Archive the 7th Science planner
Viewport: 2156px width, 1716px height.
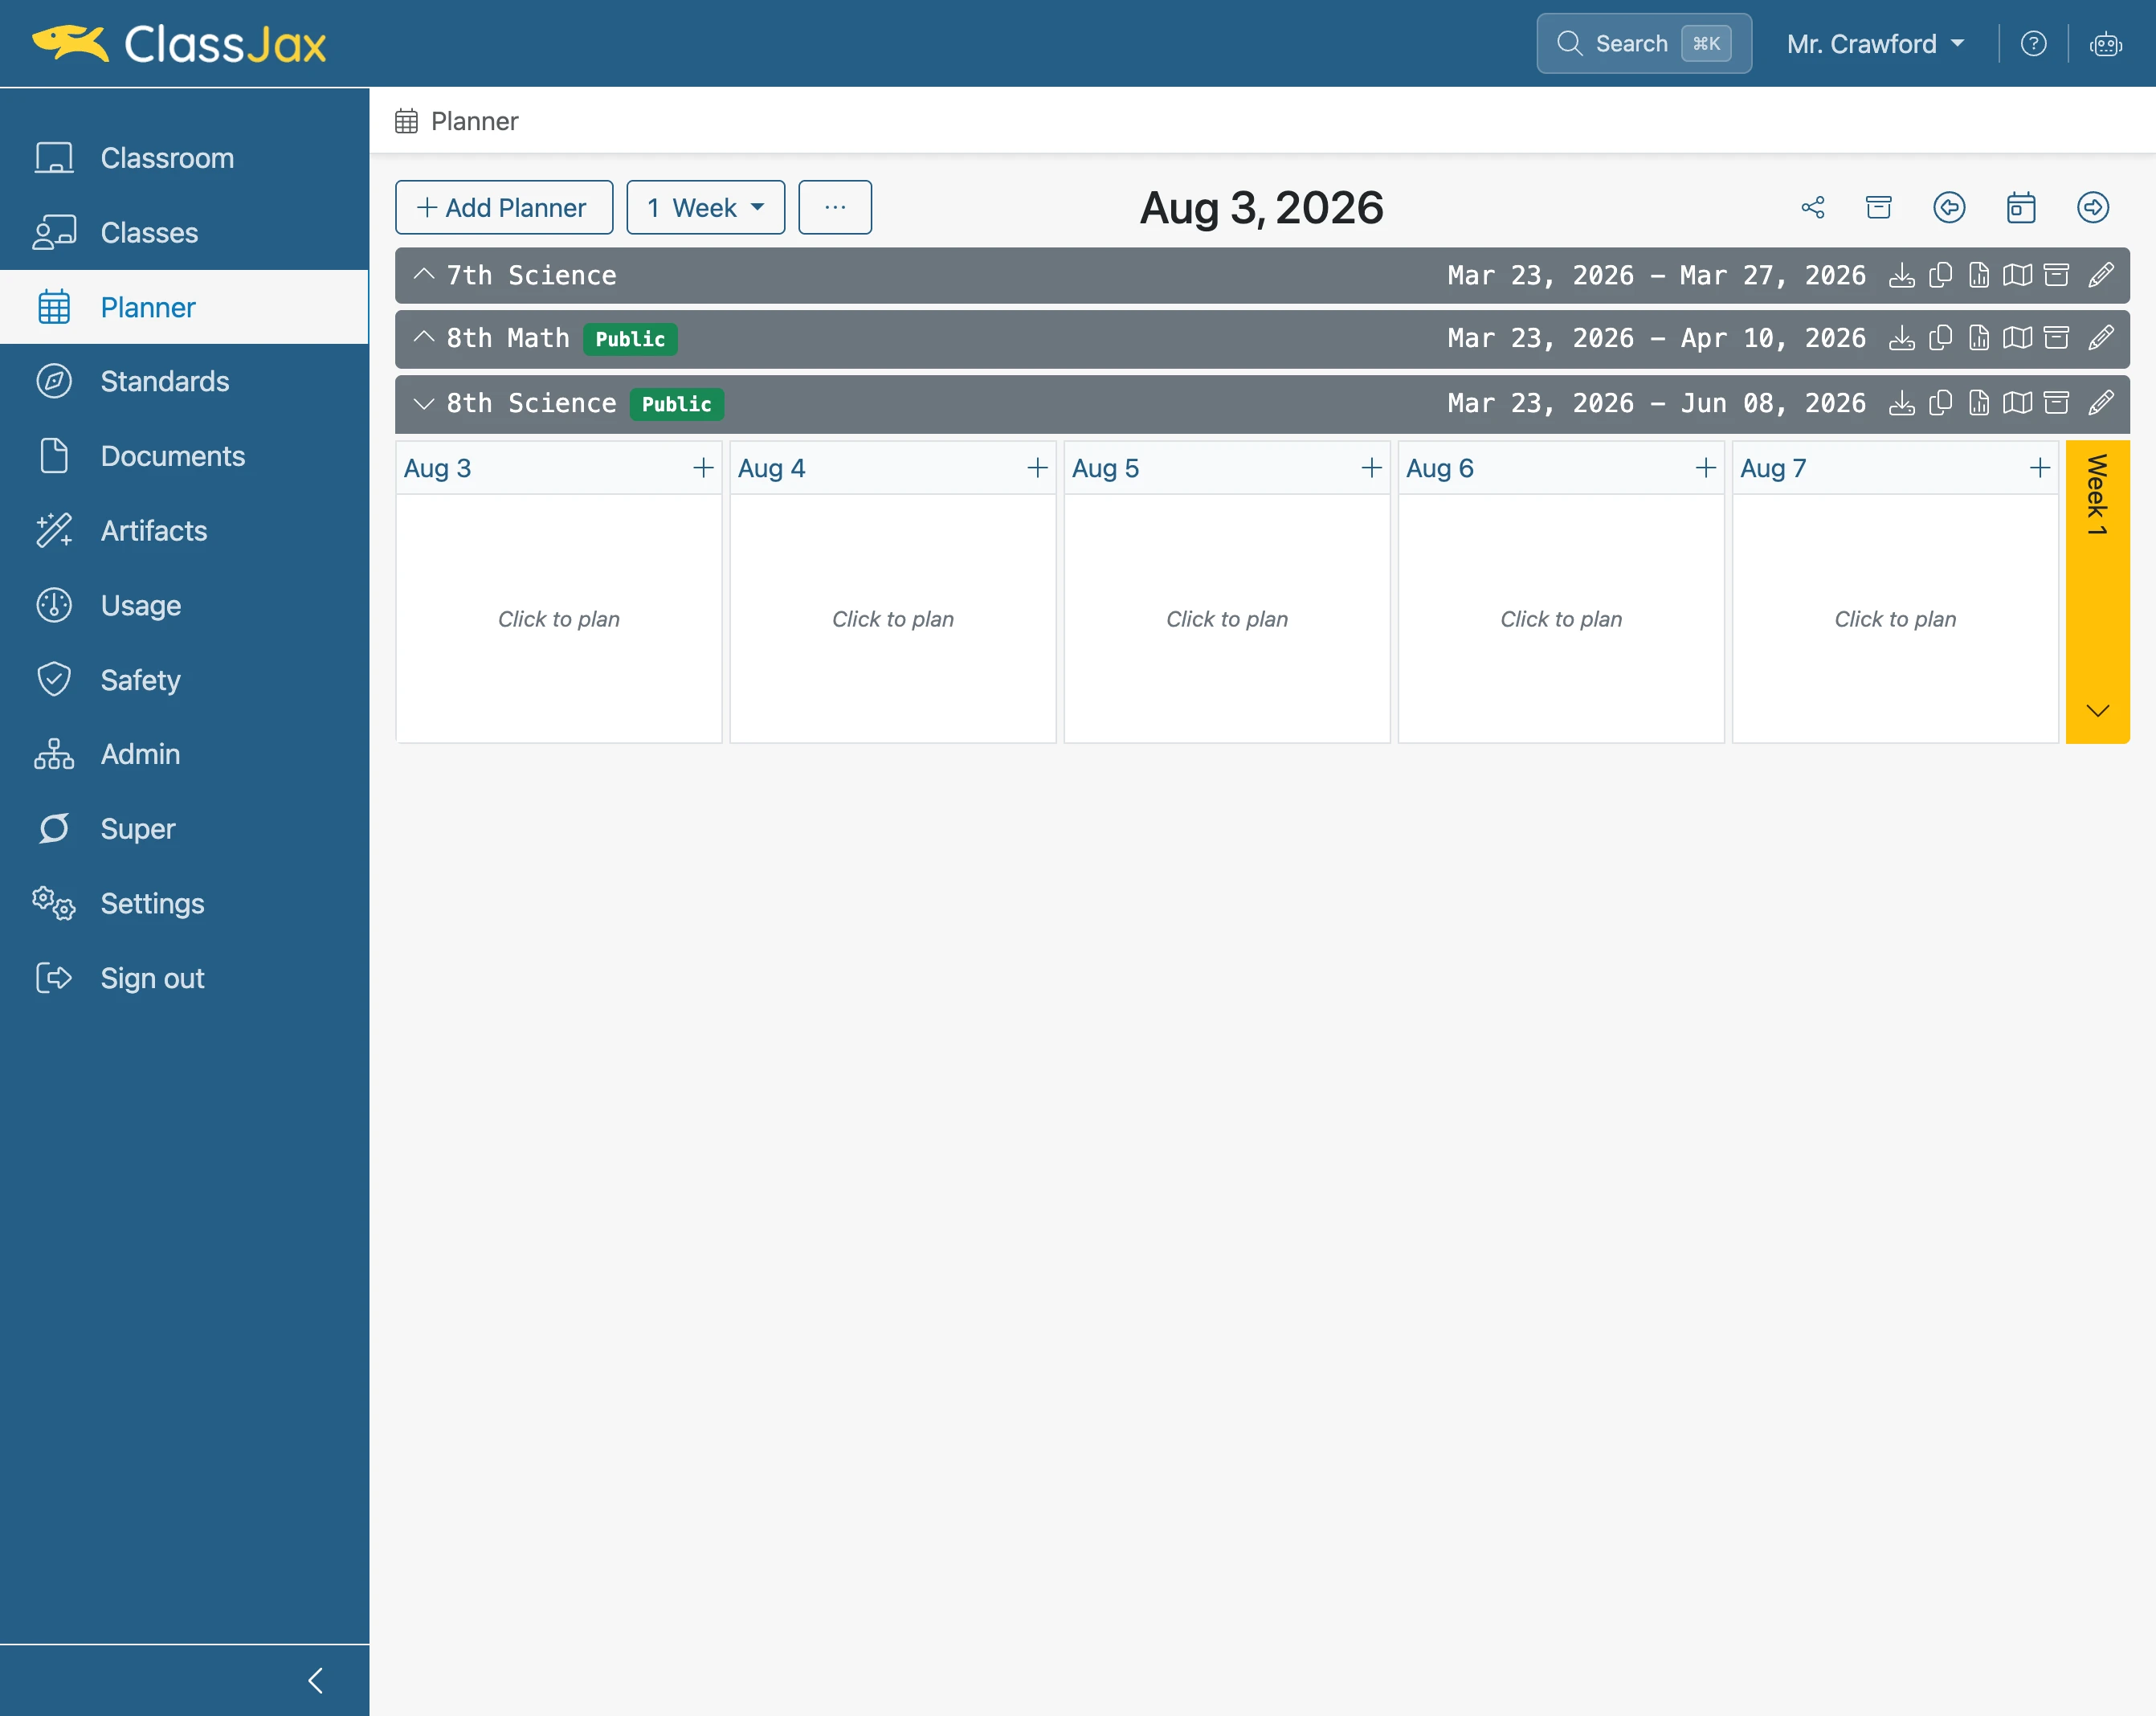tap(2056, 275)
